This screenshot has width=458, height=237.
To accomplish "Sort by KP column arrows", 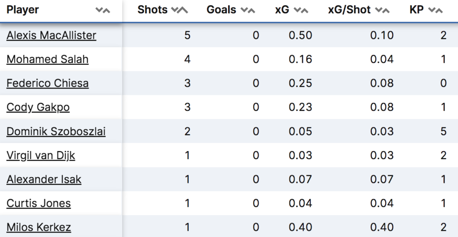I will tap(436, 10).
